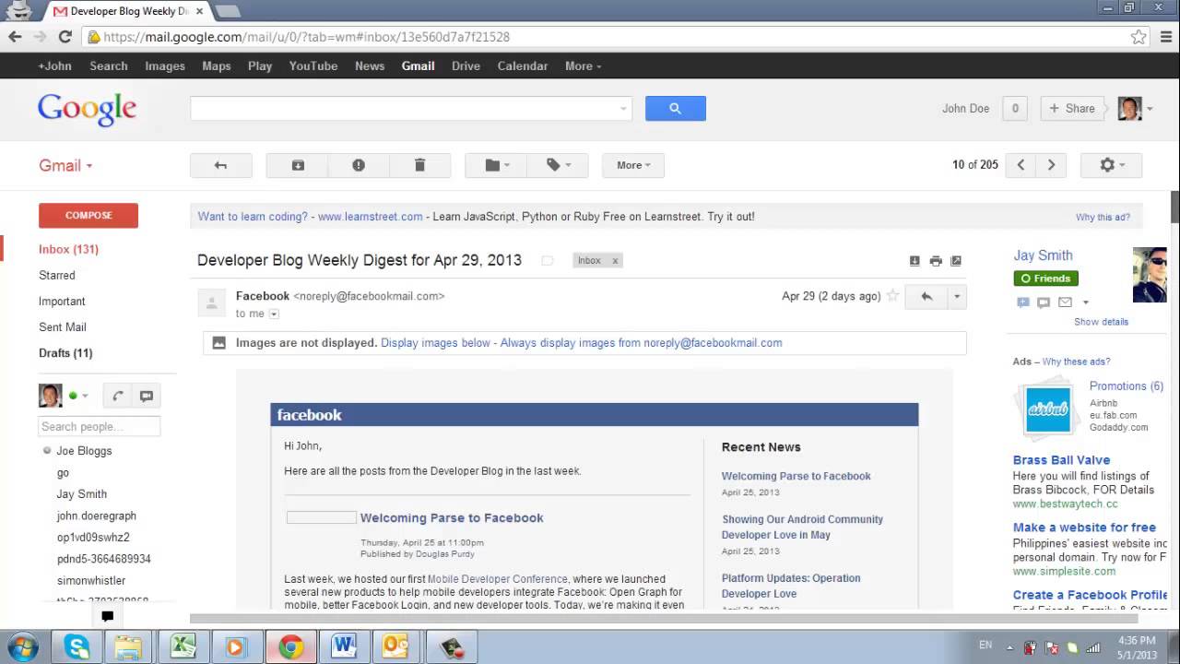Image resolution: width=1180 pixels, height=664 pixels.
Task: Open the Settings gear dropdown
Action: (1111, 165)
